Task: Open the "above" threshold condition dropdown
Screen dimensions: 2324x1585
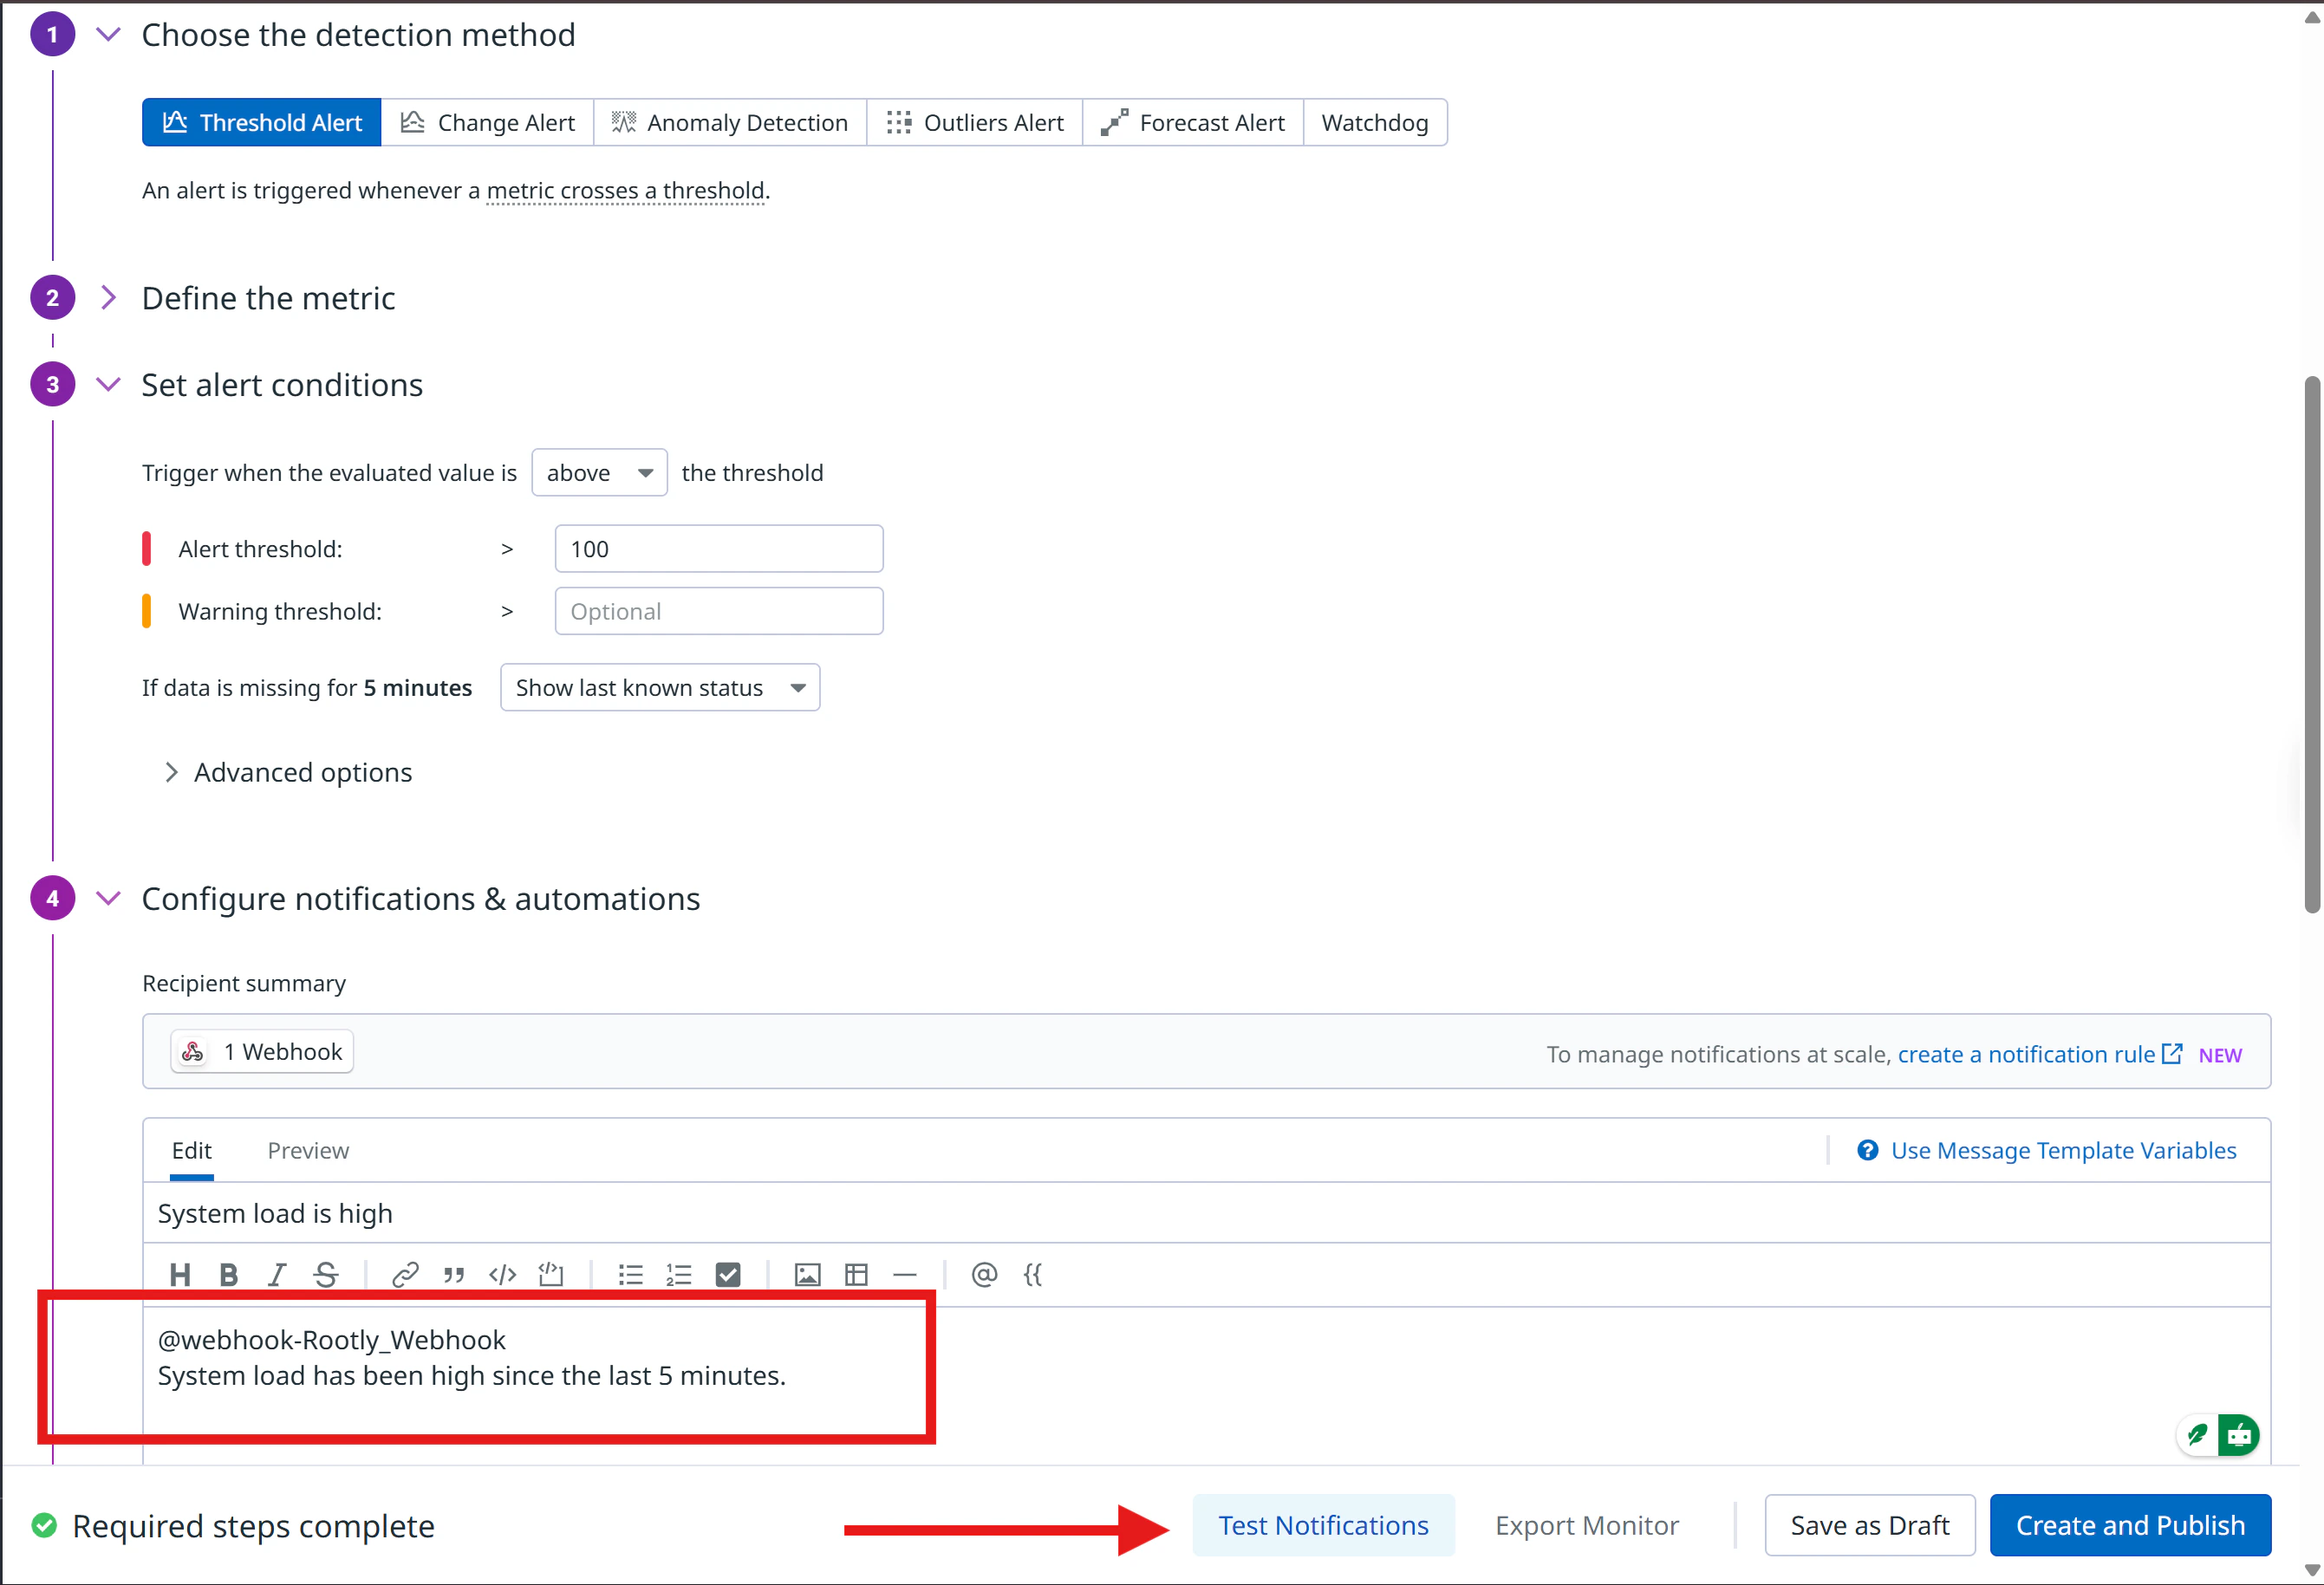Action: pyautogui.click(x=598, y=472)
